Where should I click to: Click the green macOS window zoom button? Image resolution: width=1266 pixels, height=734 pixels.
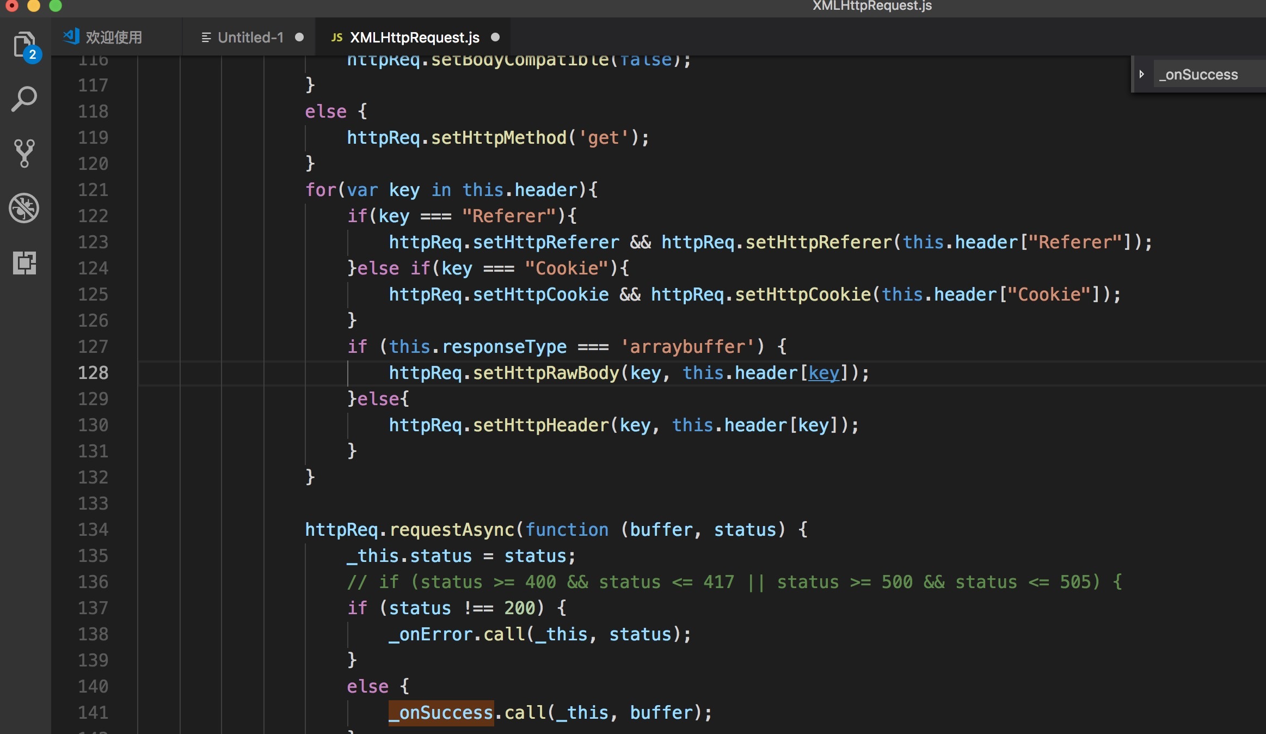click(x=55, y=6)
